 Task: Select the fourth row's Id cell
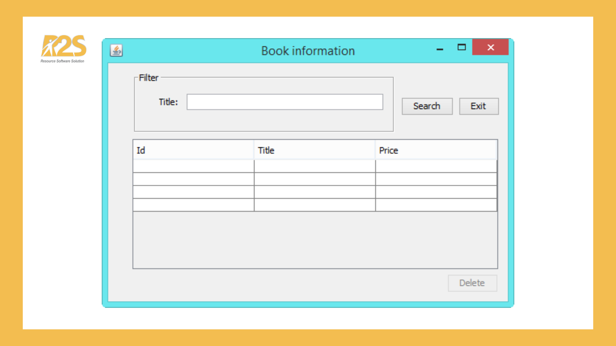click(x=193, y=205)
